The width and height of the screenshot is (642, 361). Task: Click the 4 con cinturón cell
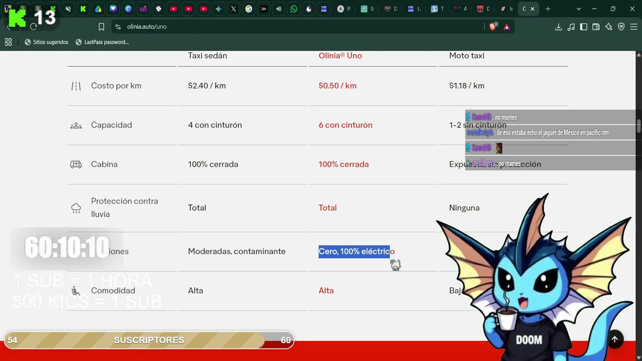[215, 125]
